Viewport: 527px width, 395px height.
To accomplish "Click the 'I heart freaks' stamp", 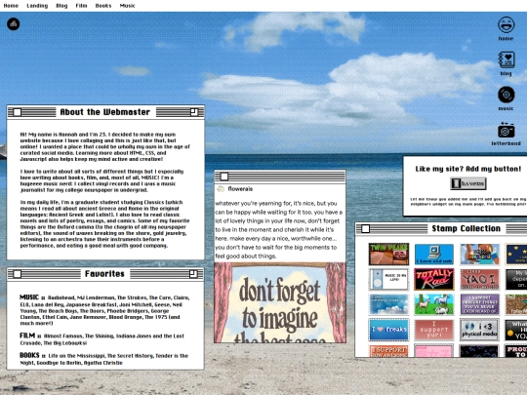I will pos(388,330).
